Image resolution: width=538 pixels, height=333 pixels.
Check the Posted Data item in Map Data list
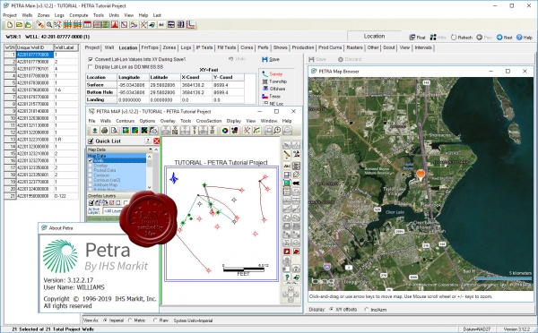(91, 170)
